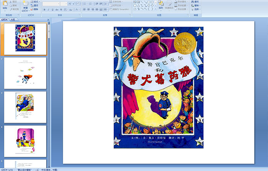268x171 pixels.
Task: Select the Left Brace shape
Action: point(149,9)
